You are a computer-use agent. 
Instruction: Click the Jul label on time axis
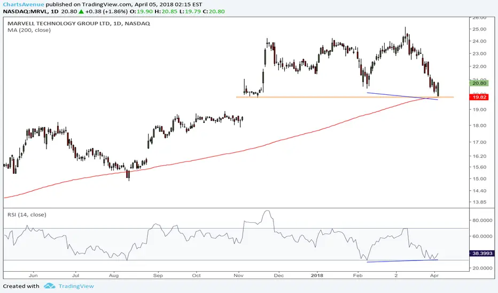(75, 275)
